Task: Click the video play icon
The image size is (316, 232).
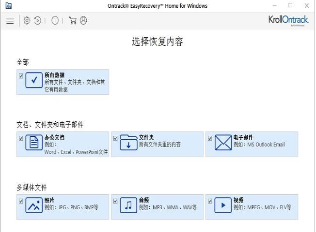Action: tap(223, 205)
